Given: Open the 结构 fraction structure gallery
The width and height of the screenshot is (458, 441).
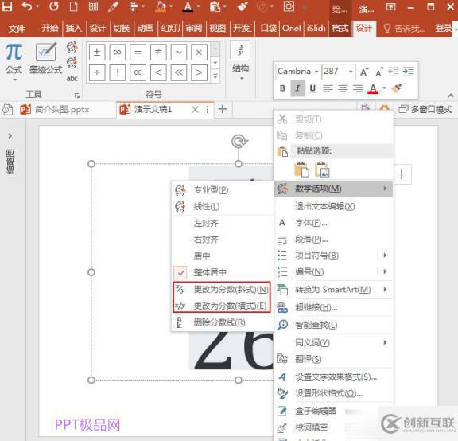Looking at the screenshot, I should (241, 60).
